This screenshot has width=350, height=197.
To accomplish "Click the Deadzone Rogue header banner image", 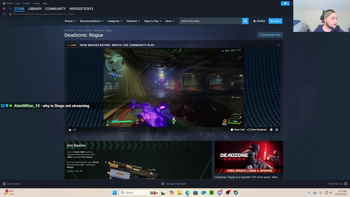I will coord(249,157).
